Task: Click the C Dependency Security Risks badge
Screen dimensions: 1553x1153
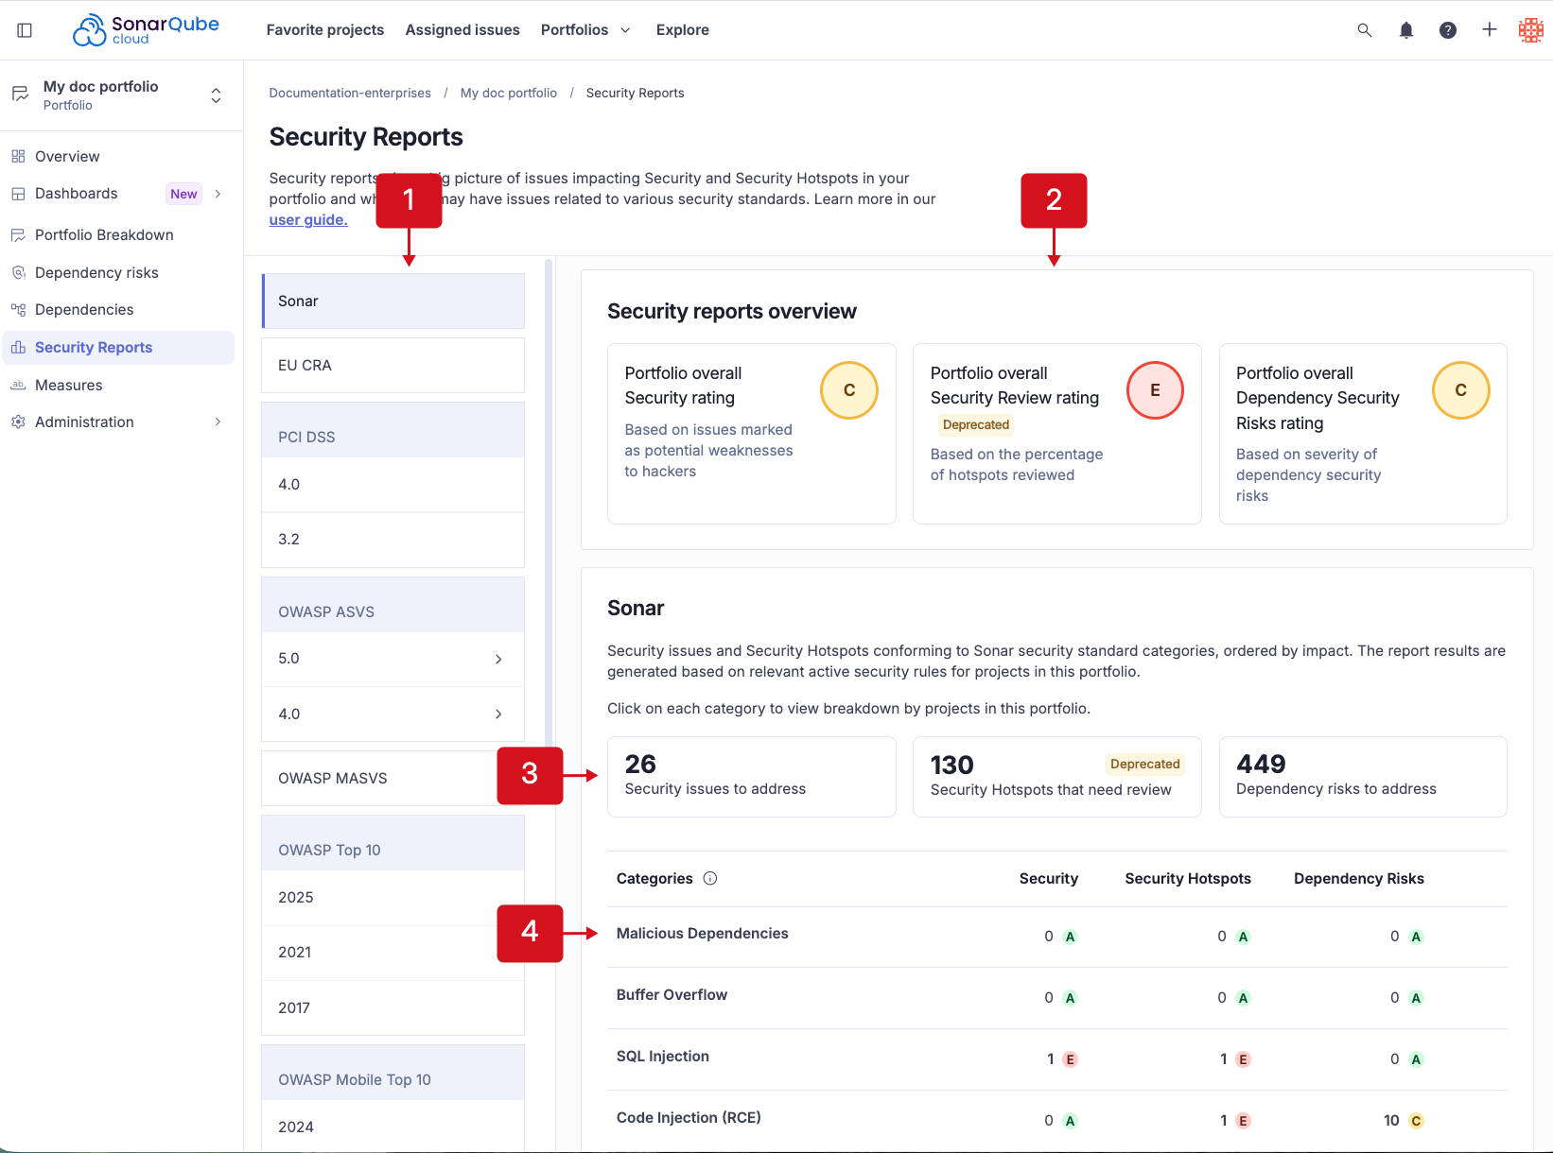Action: tap(1460, 390)
